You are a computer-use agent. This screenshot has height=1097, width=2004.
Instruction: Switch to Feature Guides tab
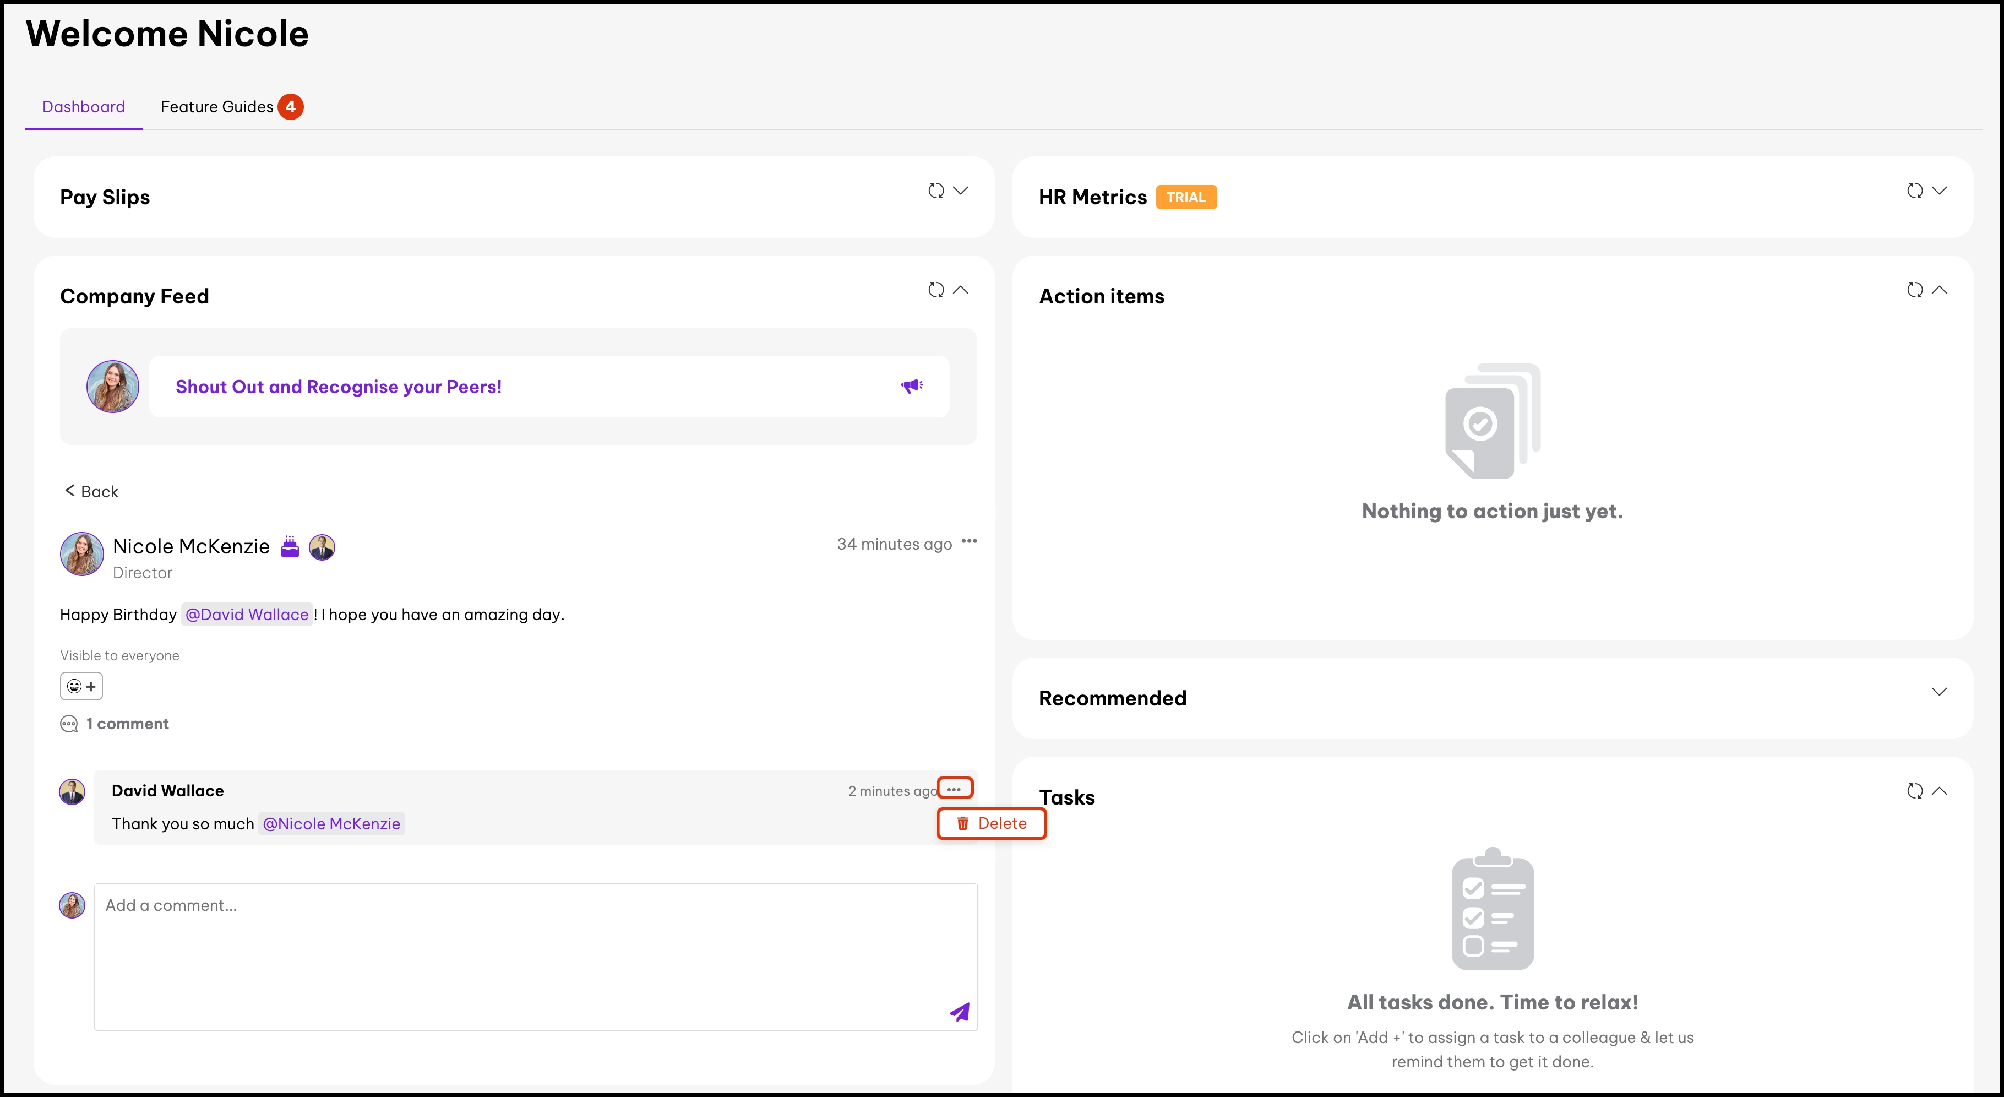(217, 107)
